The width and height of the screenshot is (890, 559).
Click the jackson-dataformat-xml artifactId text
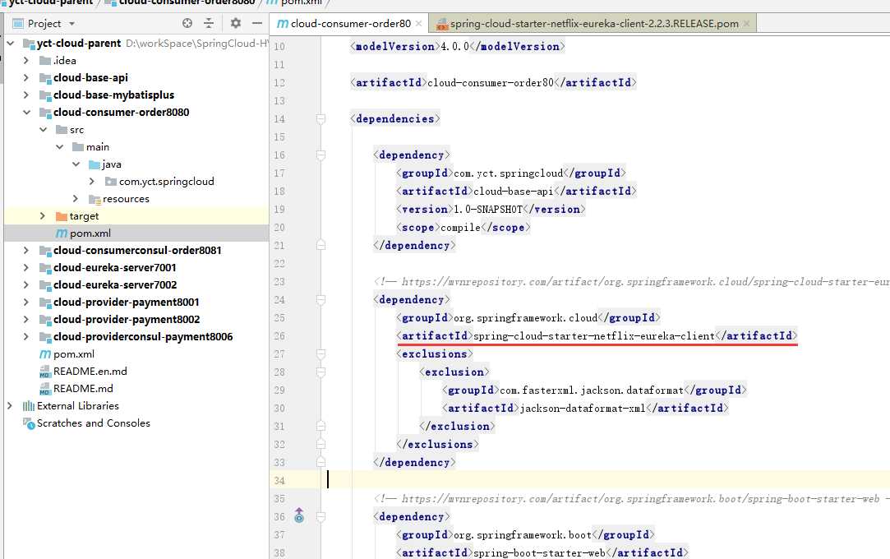[x=583, y=408]
